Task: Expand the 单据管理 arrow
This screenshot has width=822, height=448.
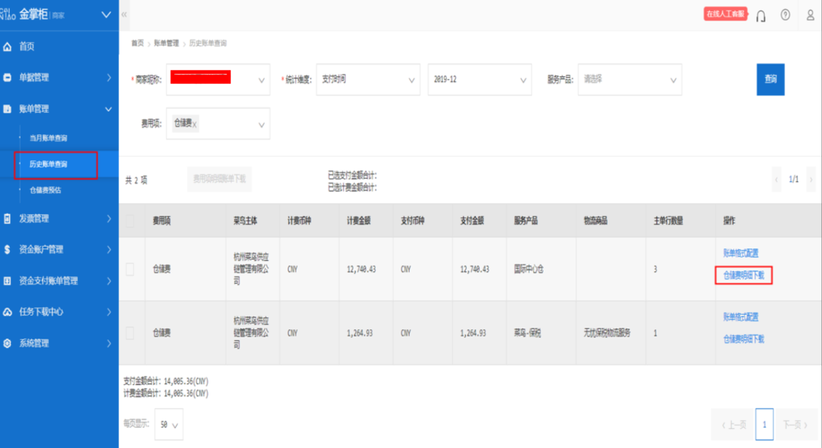Action: tap(109, 78)
